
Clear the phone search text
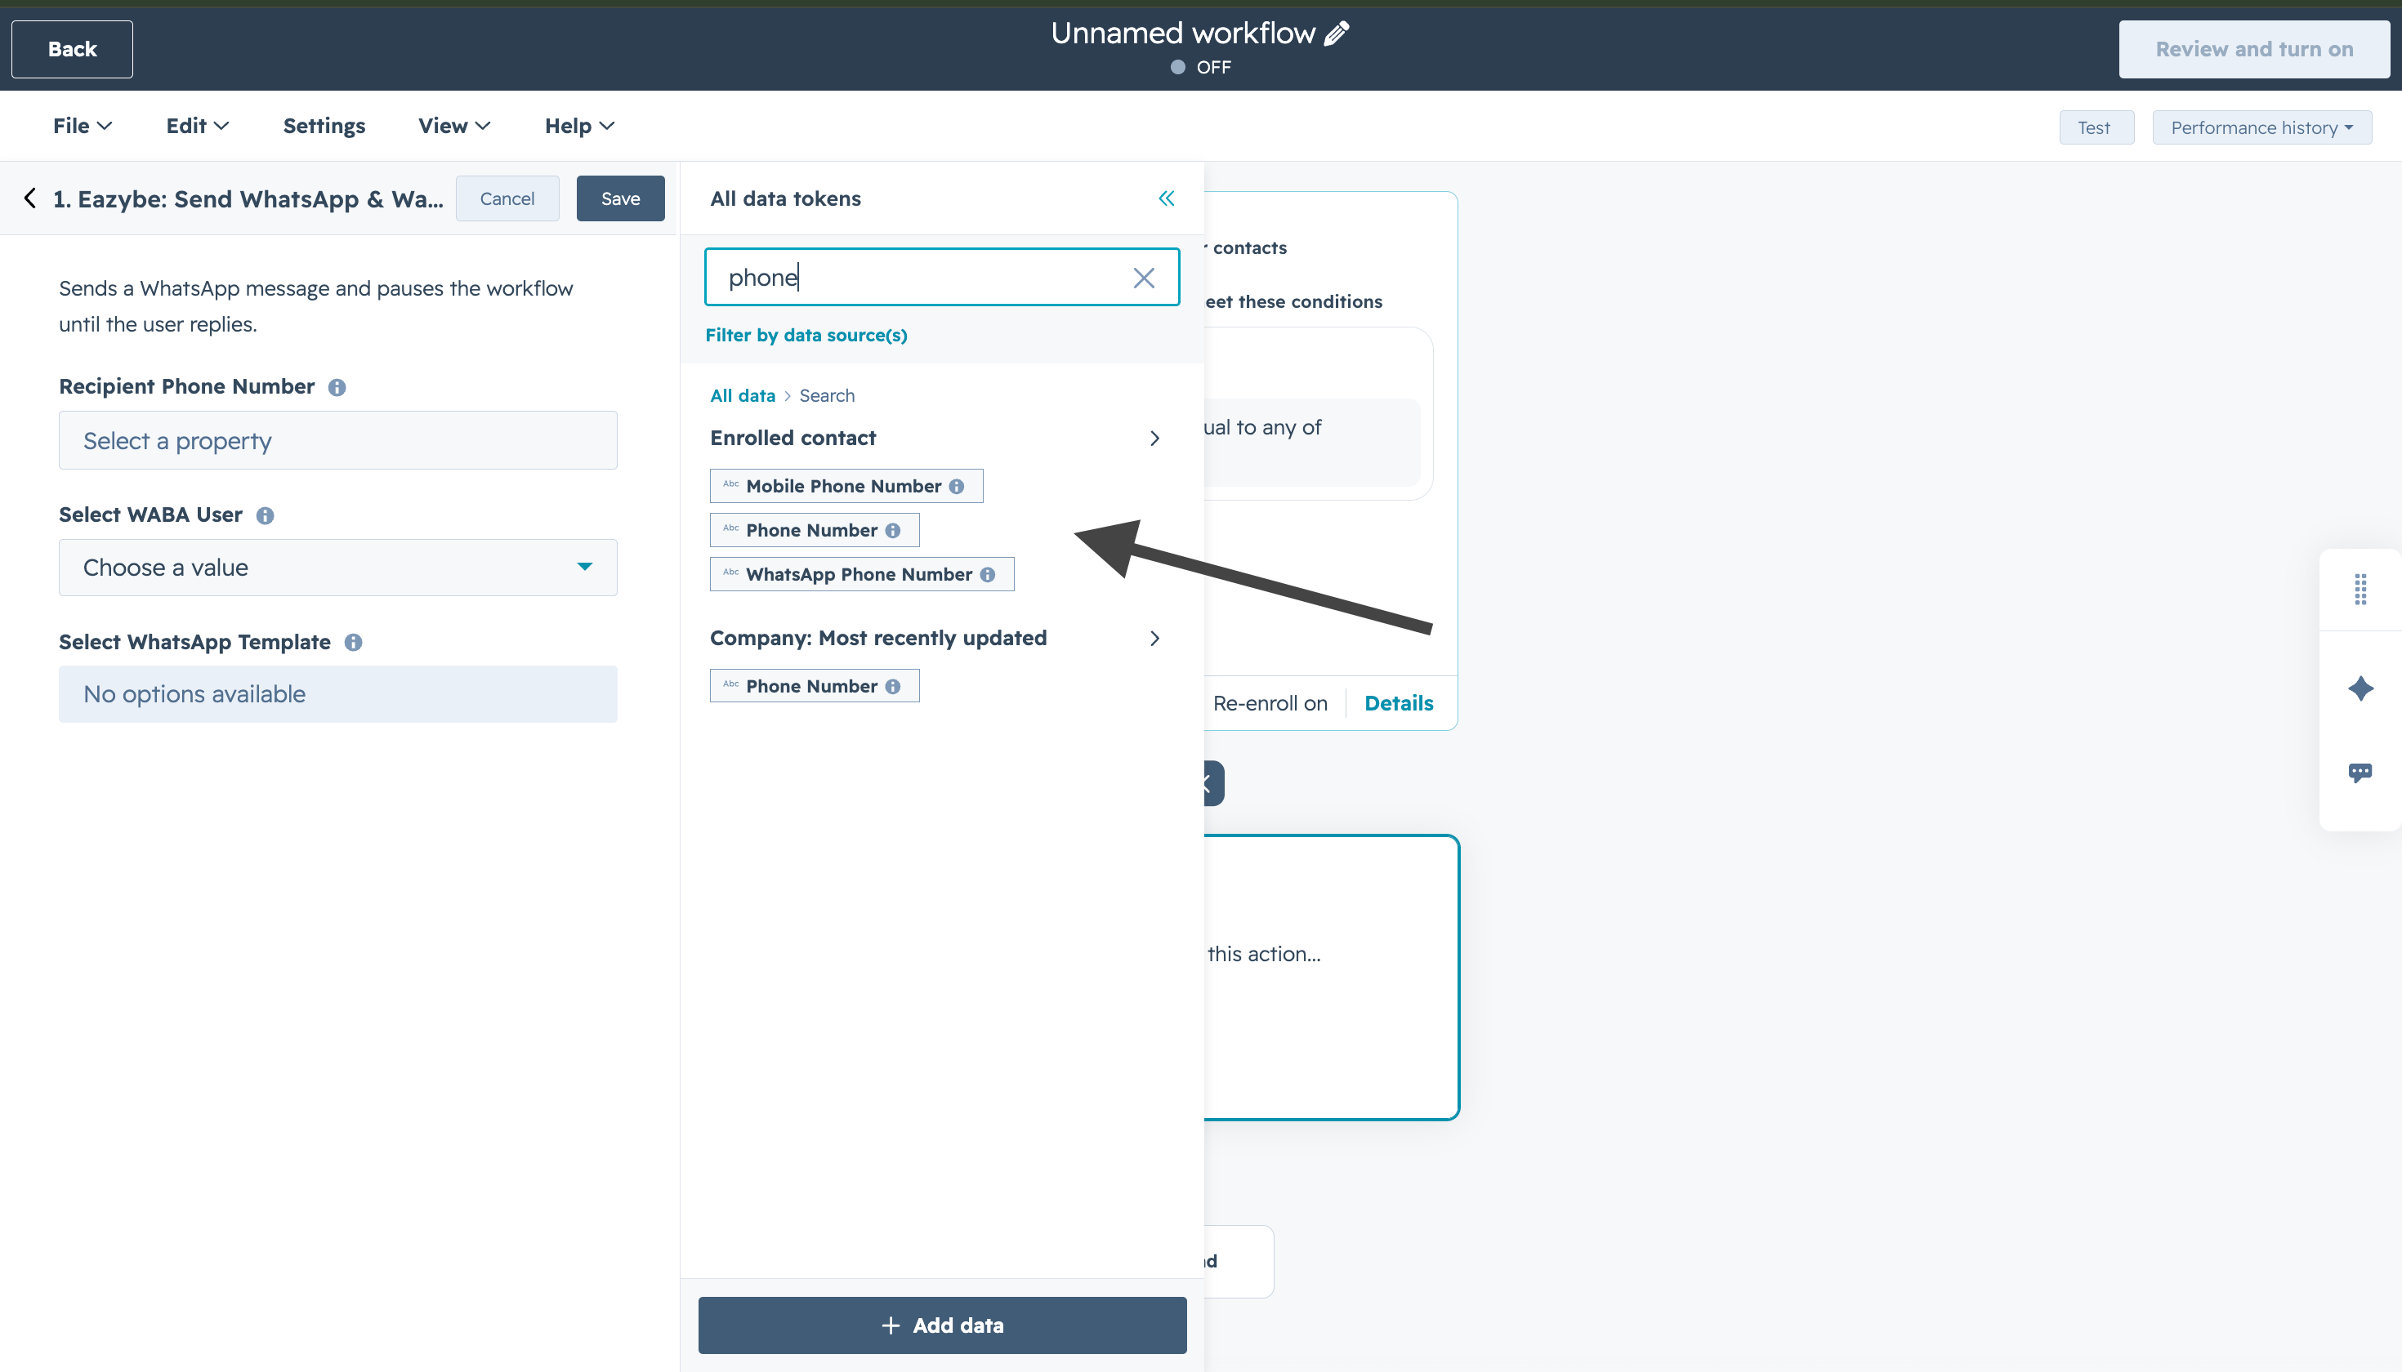point(1144,277)
